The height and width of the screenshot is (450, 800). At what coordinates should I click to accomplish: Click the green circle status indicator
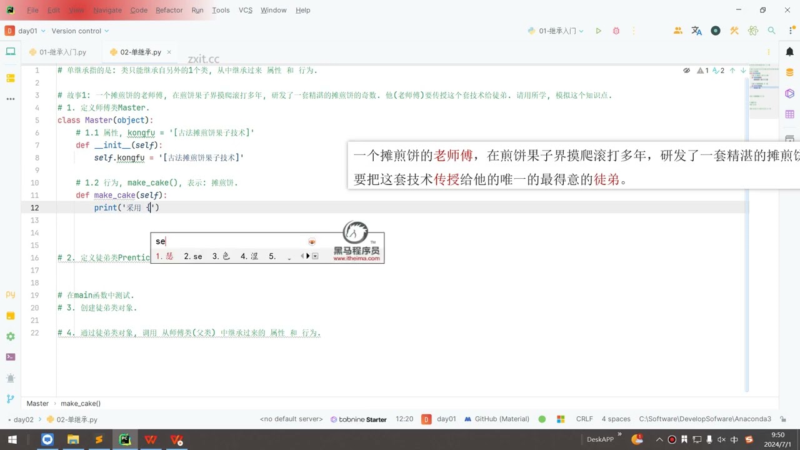pos(542,419)
